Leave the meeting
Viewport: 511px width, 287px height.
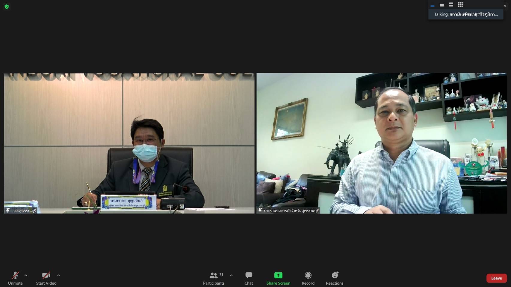coord(497,278)
